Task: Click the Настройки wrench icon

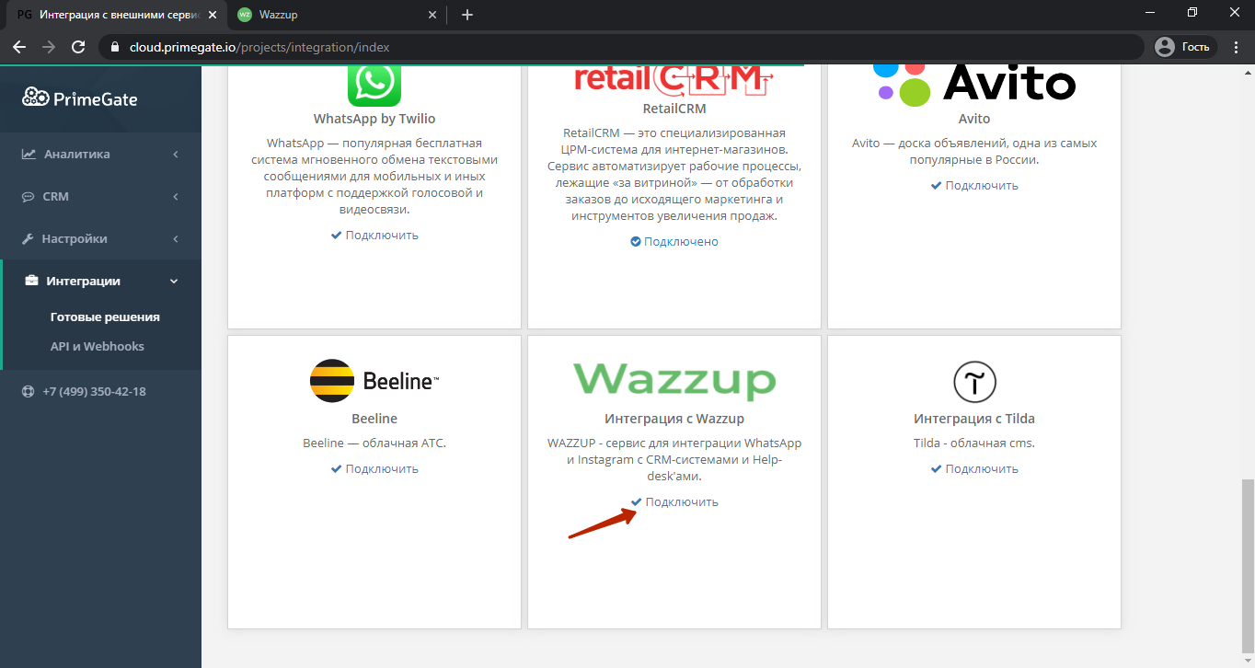Action: tap(29, 238)
